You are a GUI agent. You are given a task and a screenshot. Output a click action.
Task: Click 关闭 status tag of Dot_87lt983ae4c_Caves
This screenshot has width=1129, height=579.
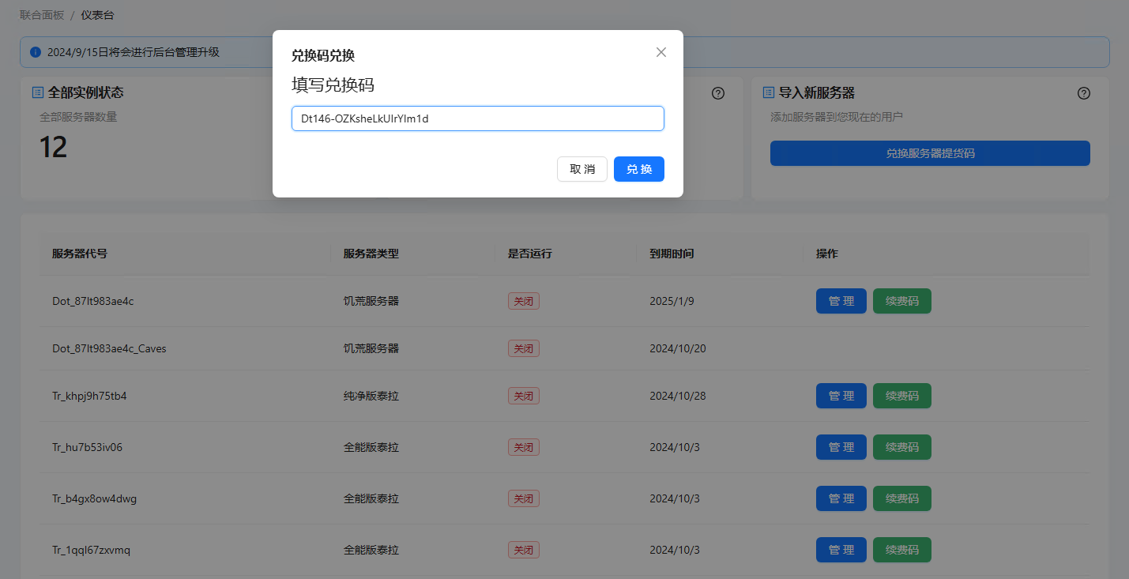click(x=524, y=348)
